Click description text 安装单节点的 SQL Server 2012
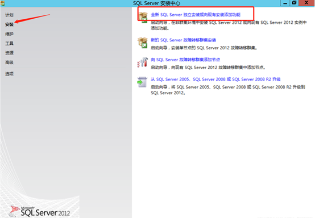Image resolution: width=315 pixels, height=218 pixels. 204,48
